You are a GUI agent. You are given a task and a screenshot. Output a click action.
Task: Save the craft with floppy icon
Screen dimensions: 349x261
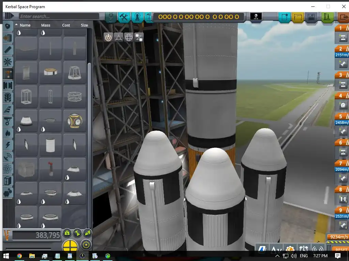point(311,17)
